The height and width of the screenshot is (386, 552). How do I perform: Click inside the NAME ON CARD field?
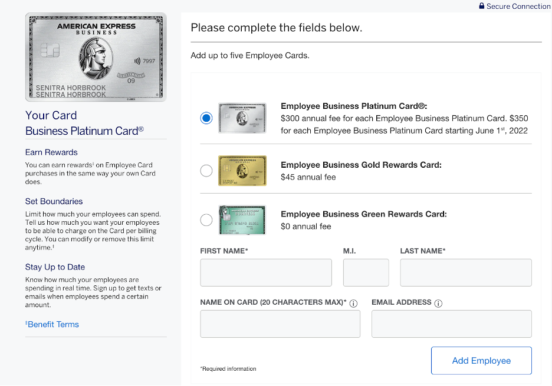(280, 323)
